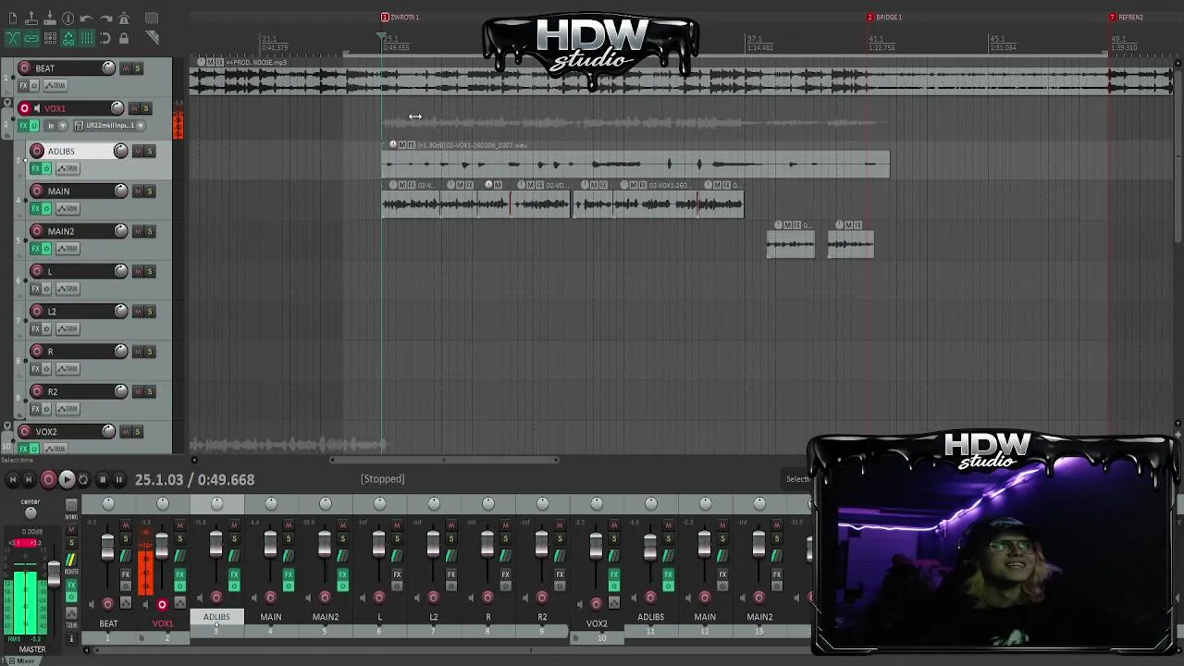Solo the BEAT track in track panel
Image resolution: width=1184 pixels, height=666 pixels.
pyautogui.click(x=138, y=68)
